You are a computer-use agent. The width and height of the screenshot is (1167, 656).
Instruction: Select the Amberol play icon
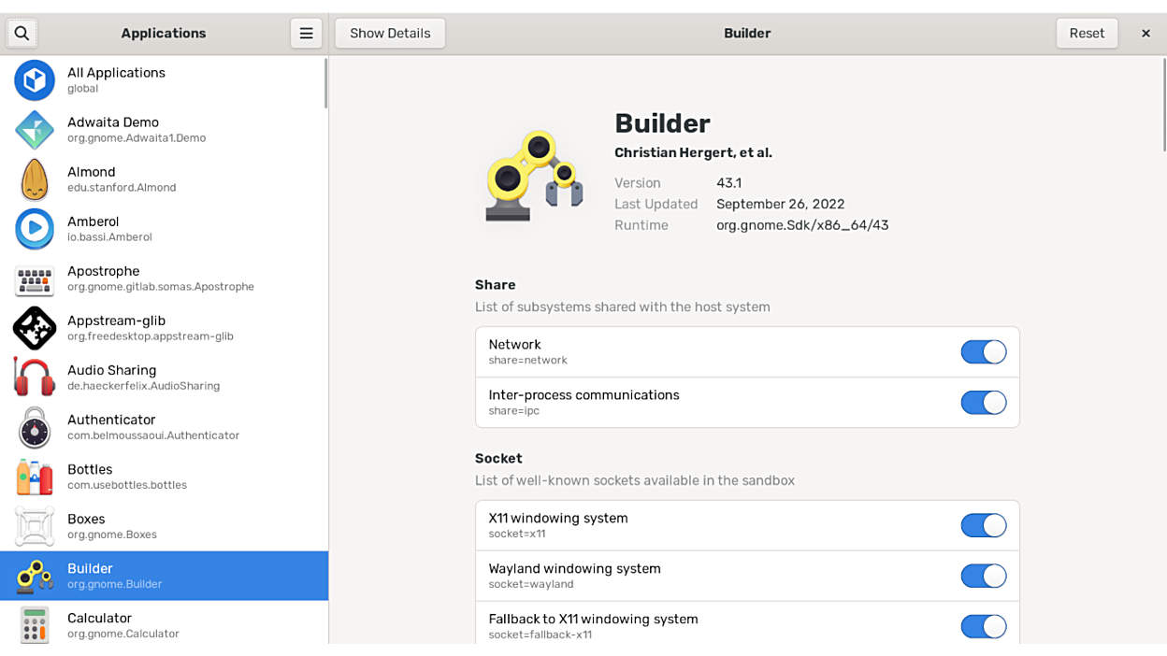35,229
